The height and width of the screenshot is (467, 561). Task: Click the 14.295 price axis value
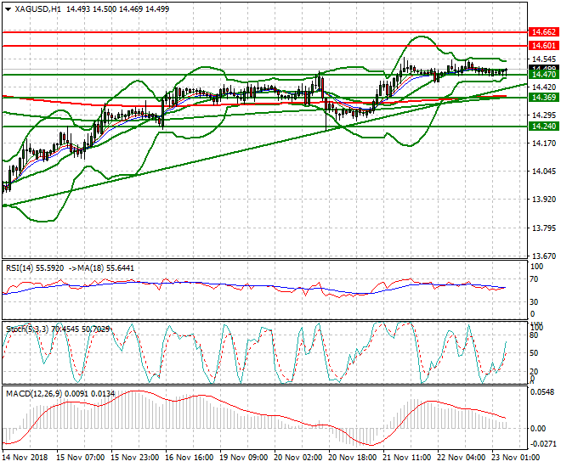[x=544, y=115]
